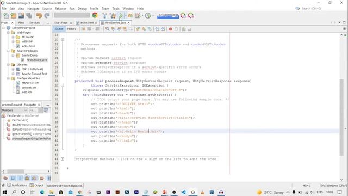348x196 pixels.
Task: Click the New Project toolbar icon
Action: (x=14, y=16)
